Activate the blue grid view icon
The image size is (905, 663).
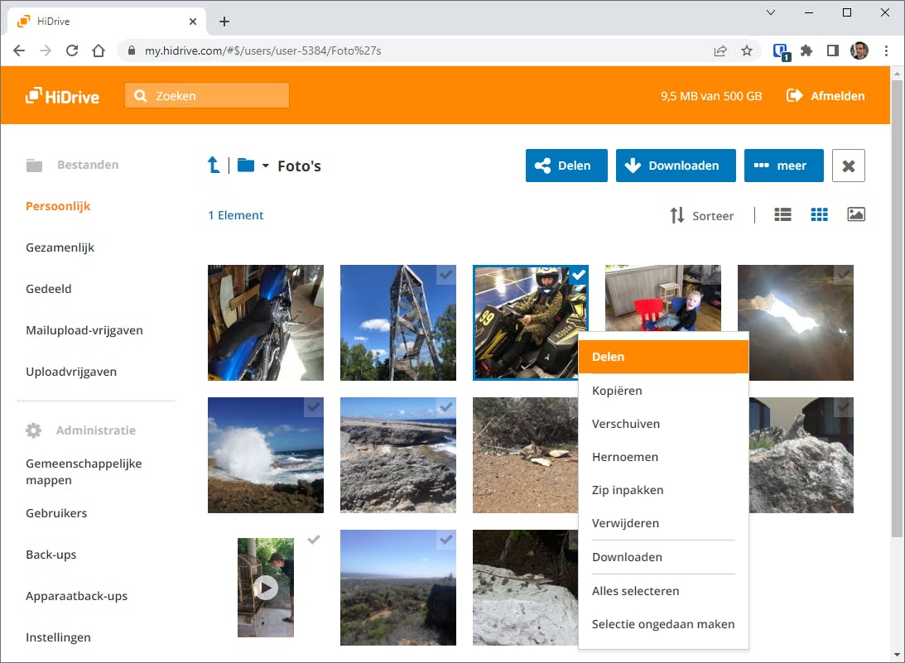(819, 214)
